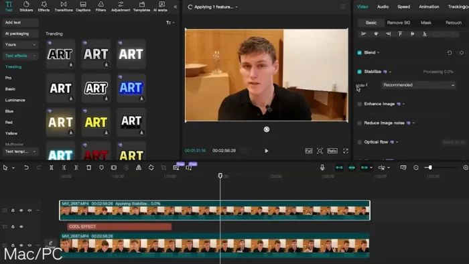Screen dimensions: 469x264
Task: Open the Effects panel
Action: coord(44,7)
